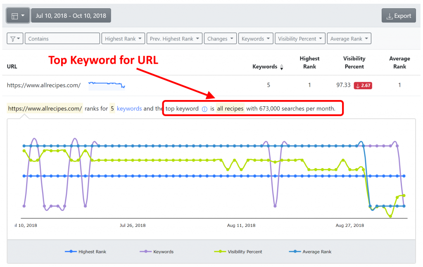
Task: Toggle the Highest Rank legend series
Action: tap(86, 252)
